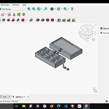Expand the boxed-cube view dropdown arrow

coord(62,9)
